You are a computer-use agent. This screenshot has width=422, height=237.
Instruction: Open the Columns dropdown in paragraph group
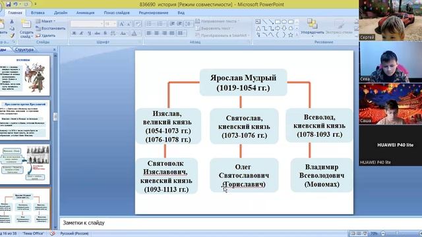tap(182, 33)
